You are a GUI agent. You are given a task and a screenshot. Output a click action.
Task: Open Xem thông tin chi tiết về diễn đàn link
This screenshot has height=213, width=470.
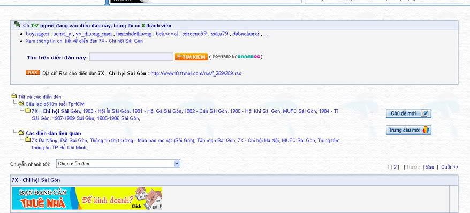pyautogui.click(x=84, y=41)
